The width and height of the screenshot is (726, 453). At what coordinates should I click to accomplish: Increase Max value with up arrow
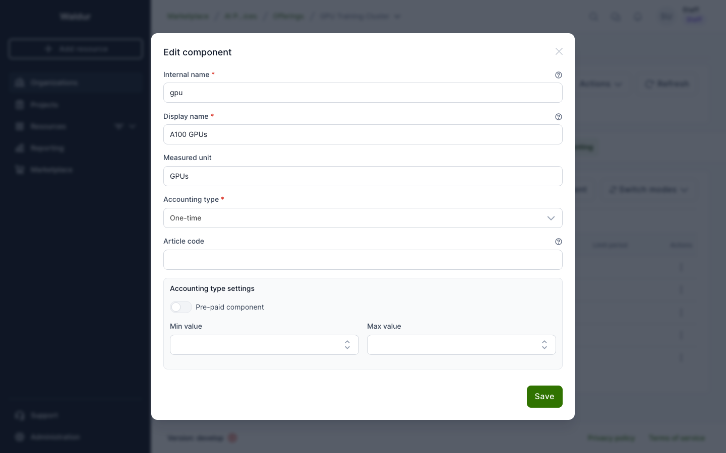coord(544,342)
